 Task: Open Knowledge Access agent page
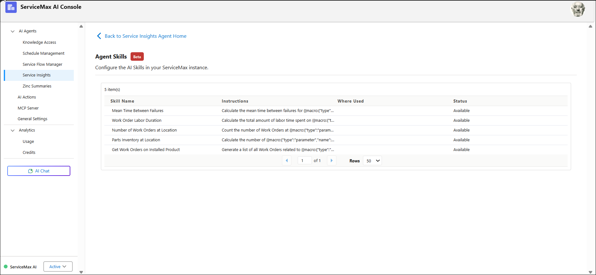click(39, 42)
